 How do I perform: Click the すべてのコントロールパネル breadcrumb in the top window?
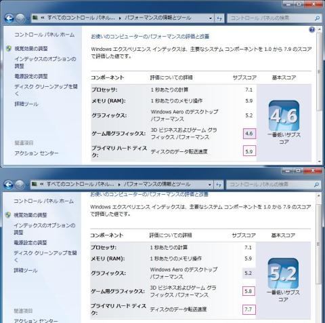coord(81,18)
